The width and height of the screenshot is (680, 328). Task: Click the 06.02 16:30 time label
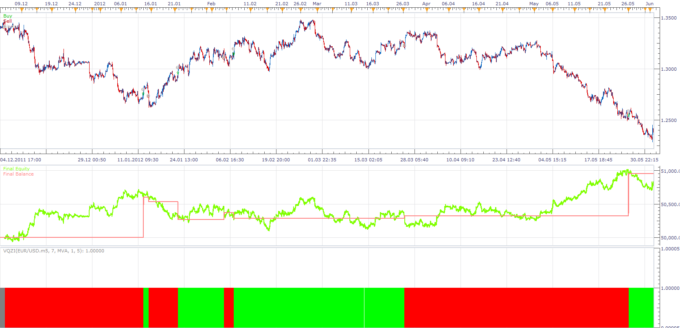coord(230,160)
